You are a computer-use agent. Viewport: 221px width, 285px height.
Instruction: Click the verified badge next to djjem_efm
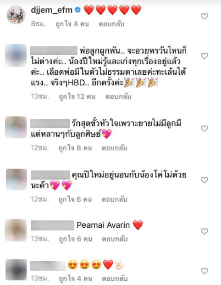coord(77,10)
